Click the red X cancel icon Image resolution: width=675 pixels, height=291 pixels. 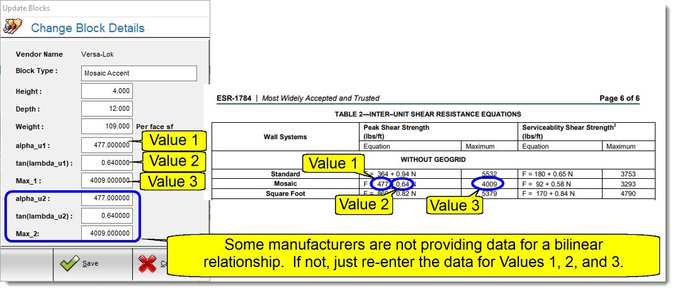point(147,264)
